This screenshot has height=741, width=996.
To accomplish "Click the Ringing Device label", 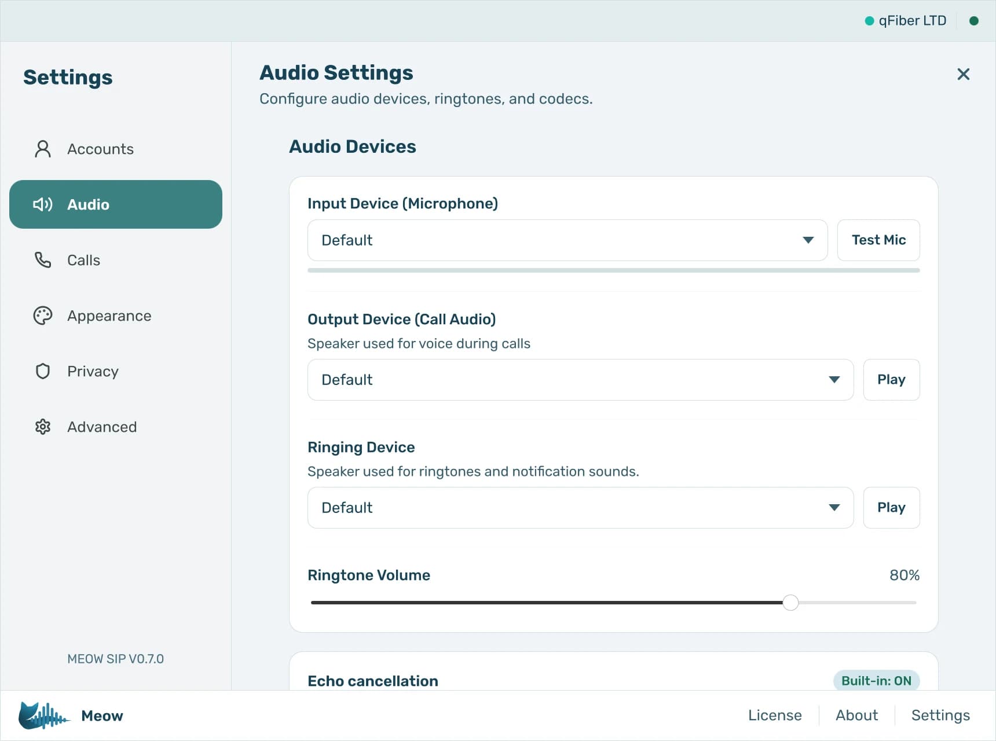I will point(361,447).
